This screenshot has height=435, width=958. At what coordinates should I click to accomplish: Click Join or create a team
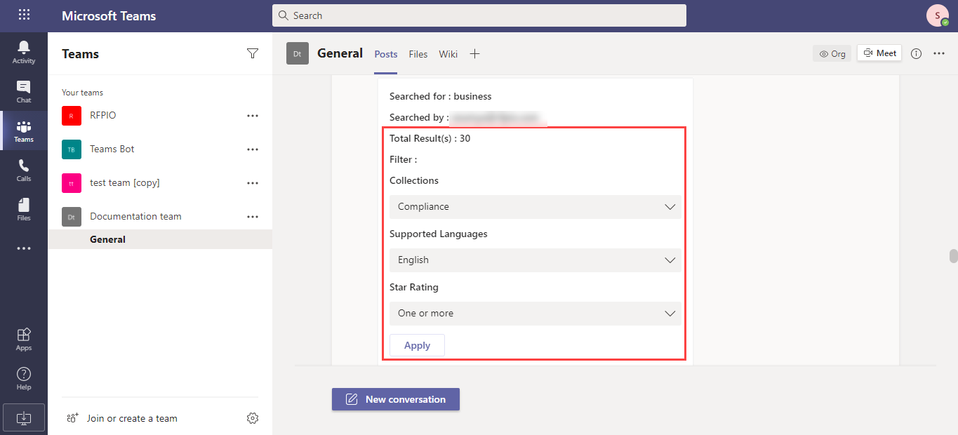click(x=122, y=418)
